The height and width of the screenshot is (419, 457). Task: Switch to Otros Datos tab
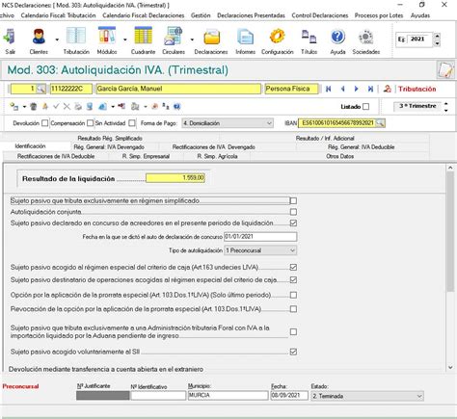[x=340, y=156]
